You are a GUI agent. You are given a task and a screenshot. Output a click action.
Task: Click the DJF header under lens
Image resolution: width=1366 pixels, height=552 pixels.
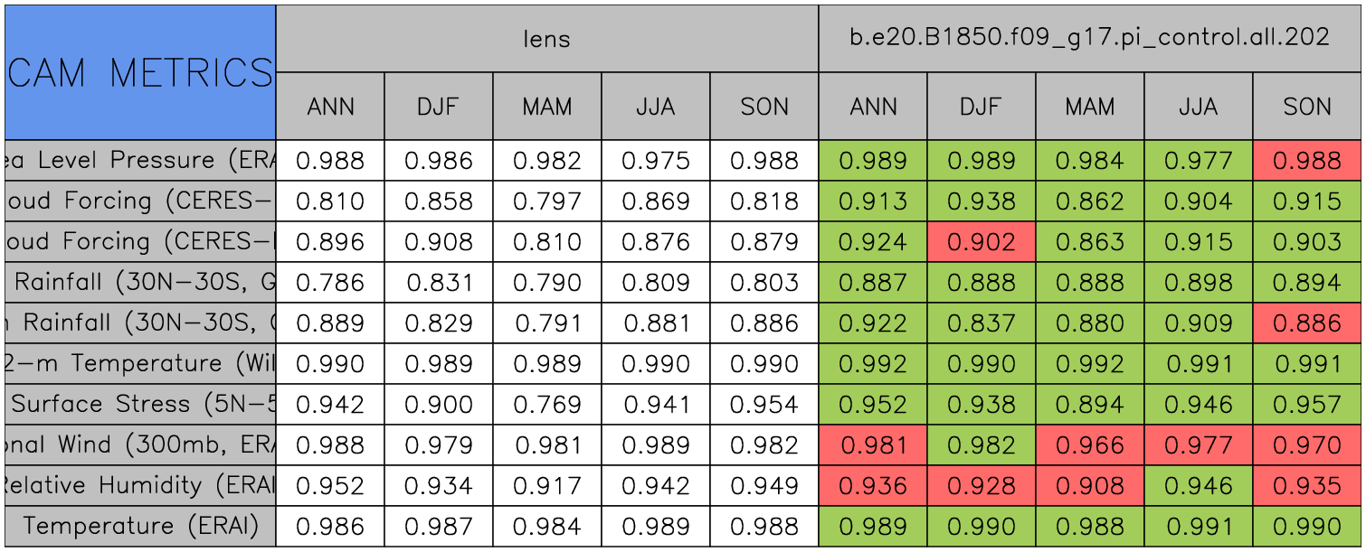(x=439, y=107)
